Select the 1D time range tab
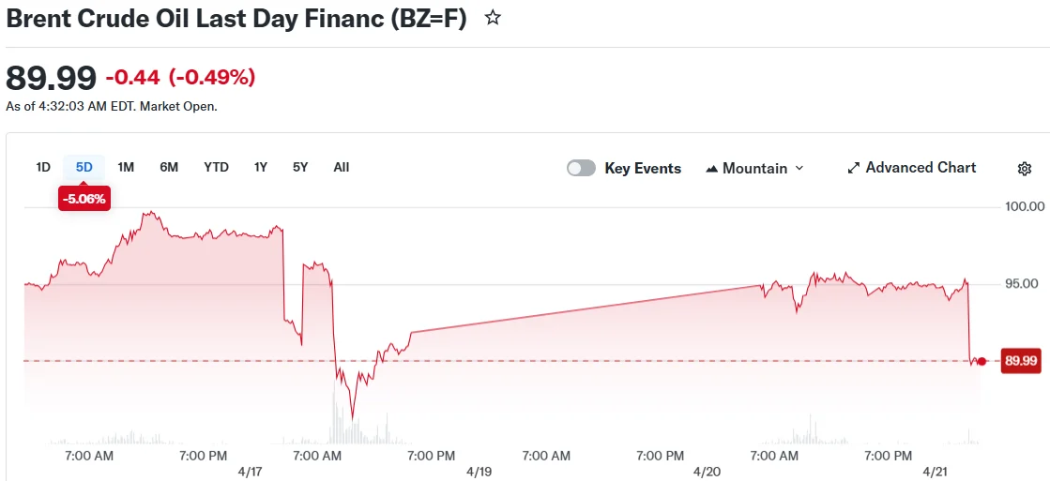 (x=43, y=167)
